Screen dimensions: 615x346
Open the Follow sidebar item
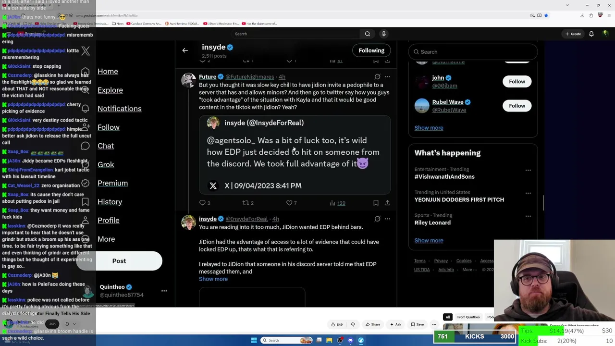(x=109, y=127)
